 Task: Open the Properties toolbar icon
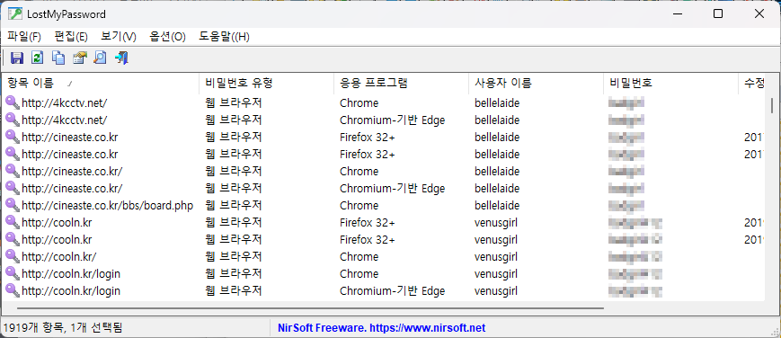[x=80, y=58]
